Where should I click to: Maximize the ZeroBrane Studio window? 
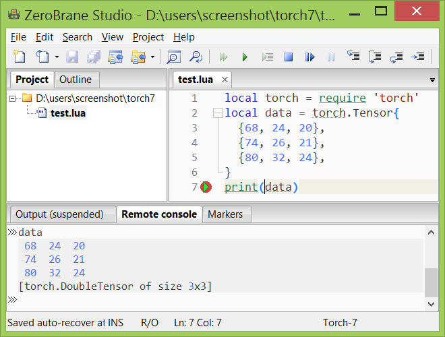380,11
